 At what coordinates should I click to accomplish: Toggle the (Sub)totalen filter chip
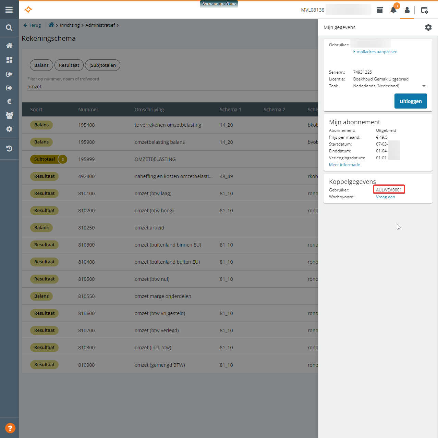tap(102, 65)
